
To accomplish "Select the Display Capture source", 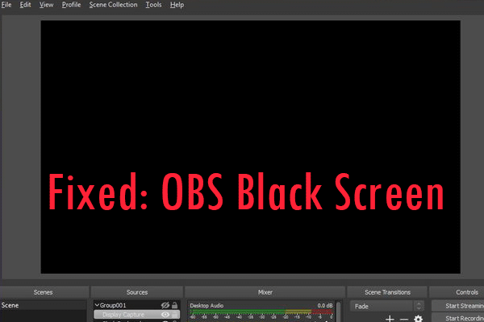I will click(137, 315).
